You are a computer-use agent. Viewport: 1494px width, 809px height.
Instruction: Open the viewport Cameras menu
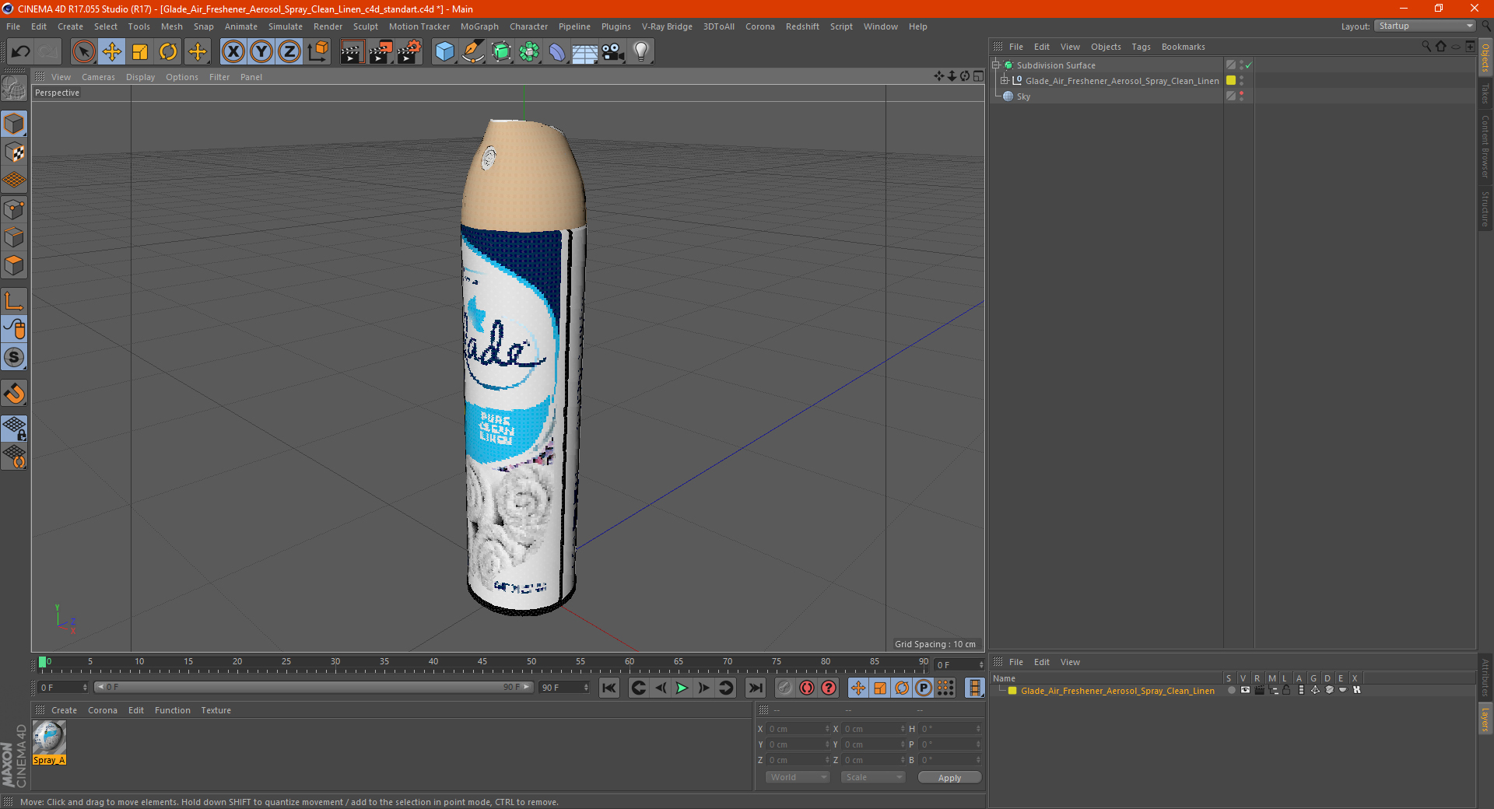(98, 77)
